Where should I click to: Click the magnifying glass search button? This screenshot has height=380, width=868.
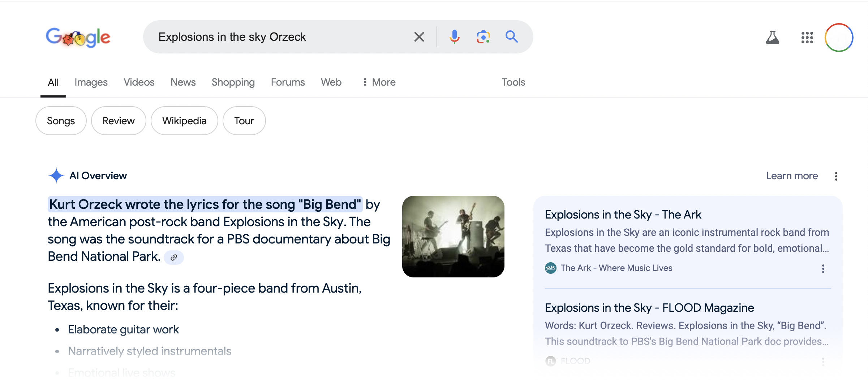512,37
